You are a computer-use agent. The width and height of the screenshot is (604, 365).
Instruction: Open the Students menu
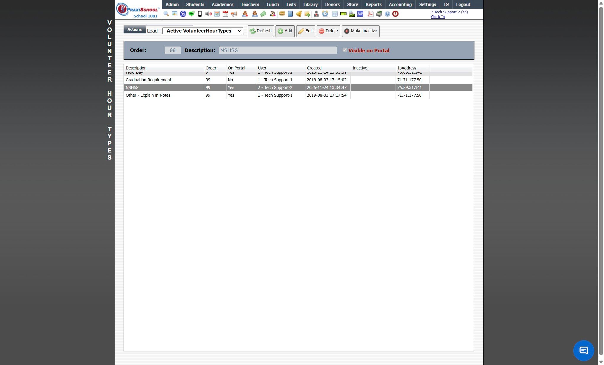tap(195, 4)
